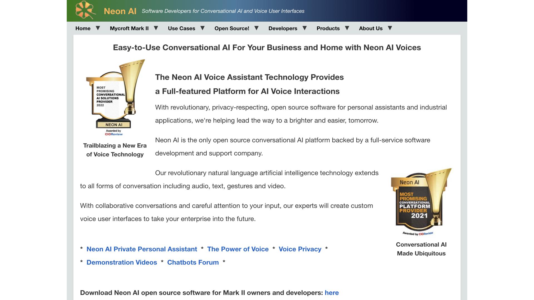Expand the Mycroft Mark II dropdown arrow

point(156,28)
